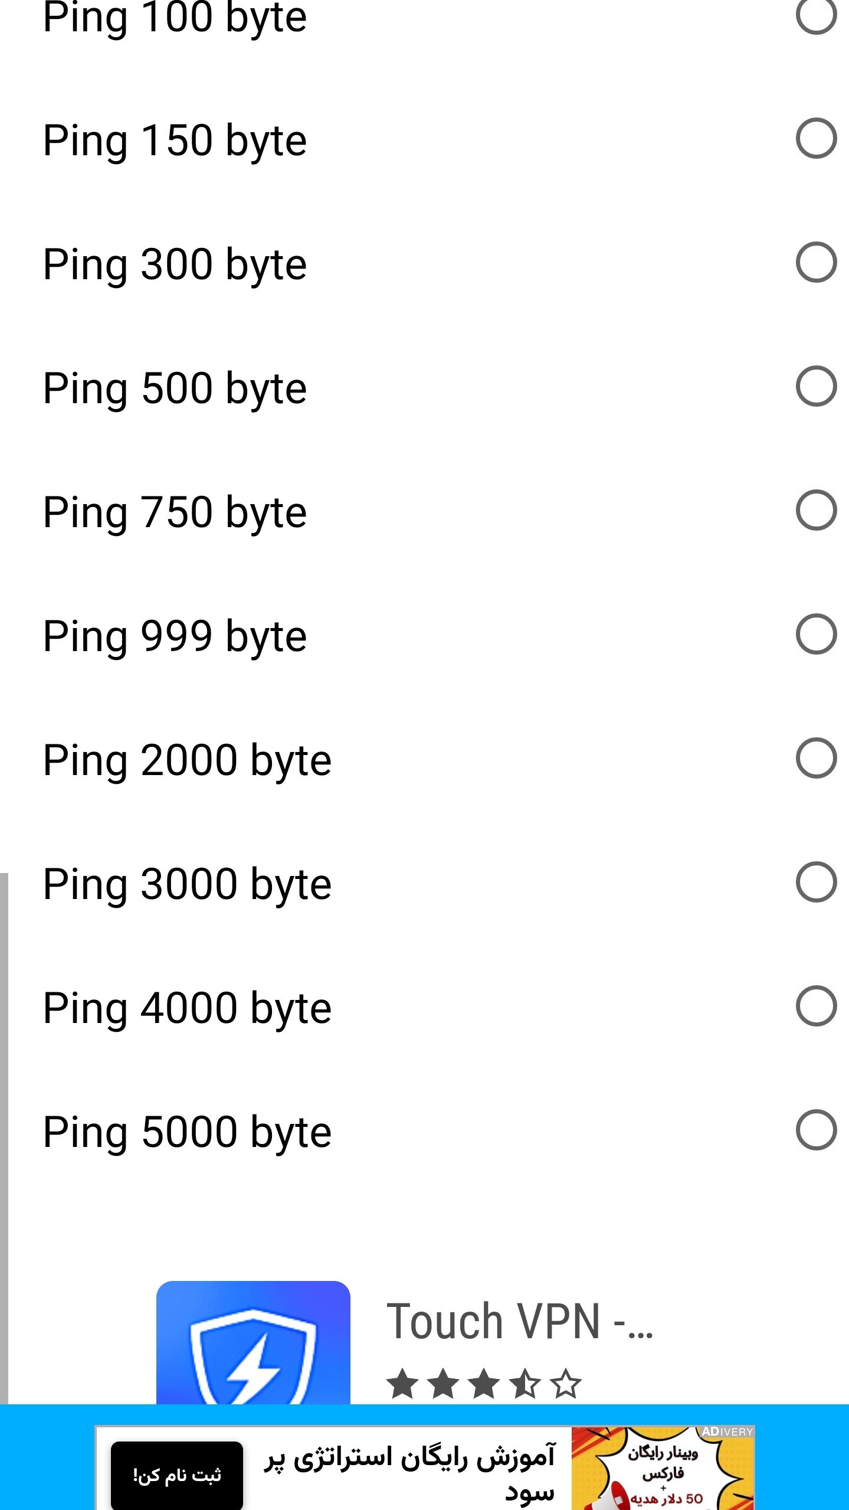849x1510 pixels.
Task: Choose the Ping 150 byte option
Action: click(816, 139)
